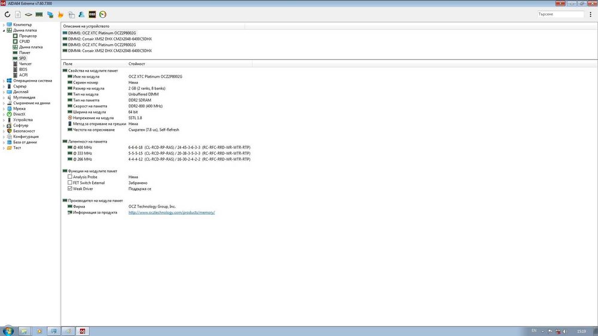Click the Стойност column header

(190, 64)
